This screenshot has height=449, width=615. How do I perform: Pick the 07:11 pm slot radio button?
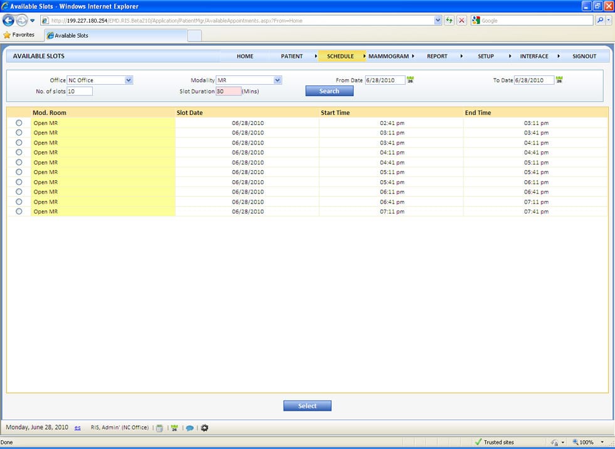pos(19,212)
